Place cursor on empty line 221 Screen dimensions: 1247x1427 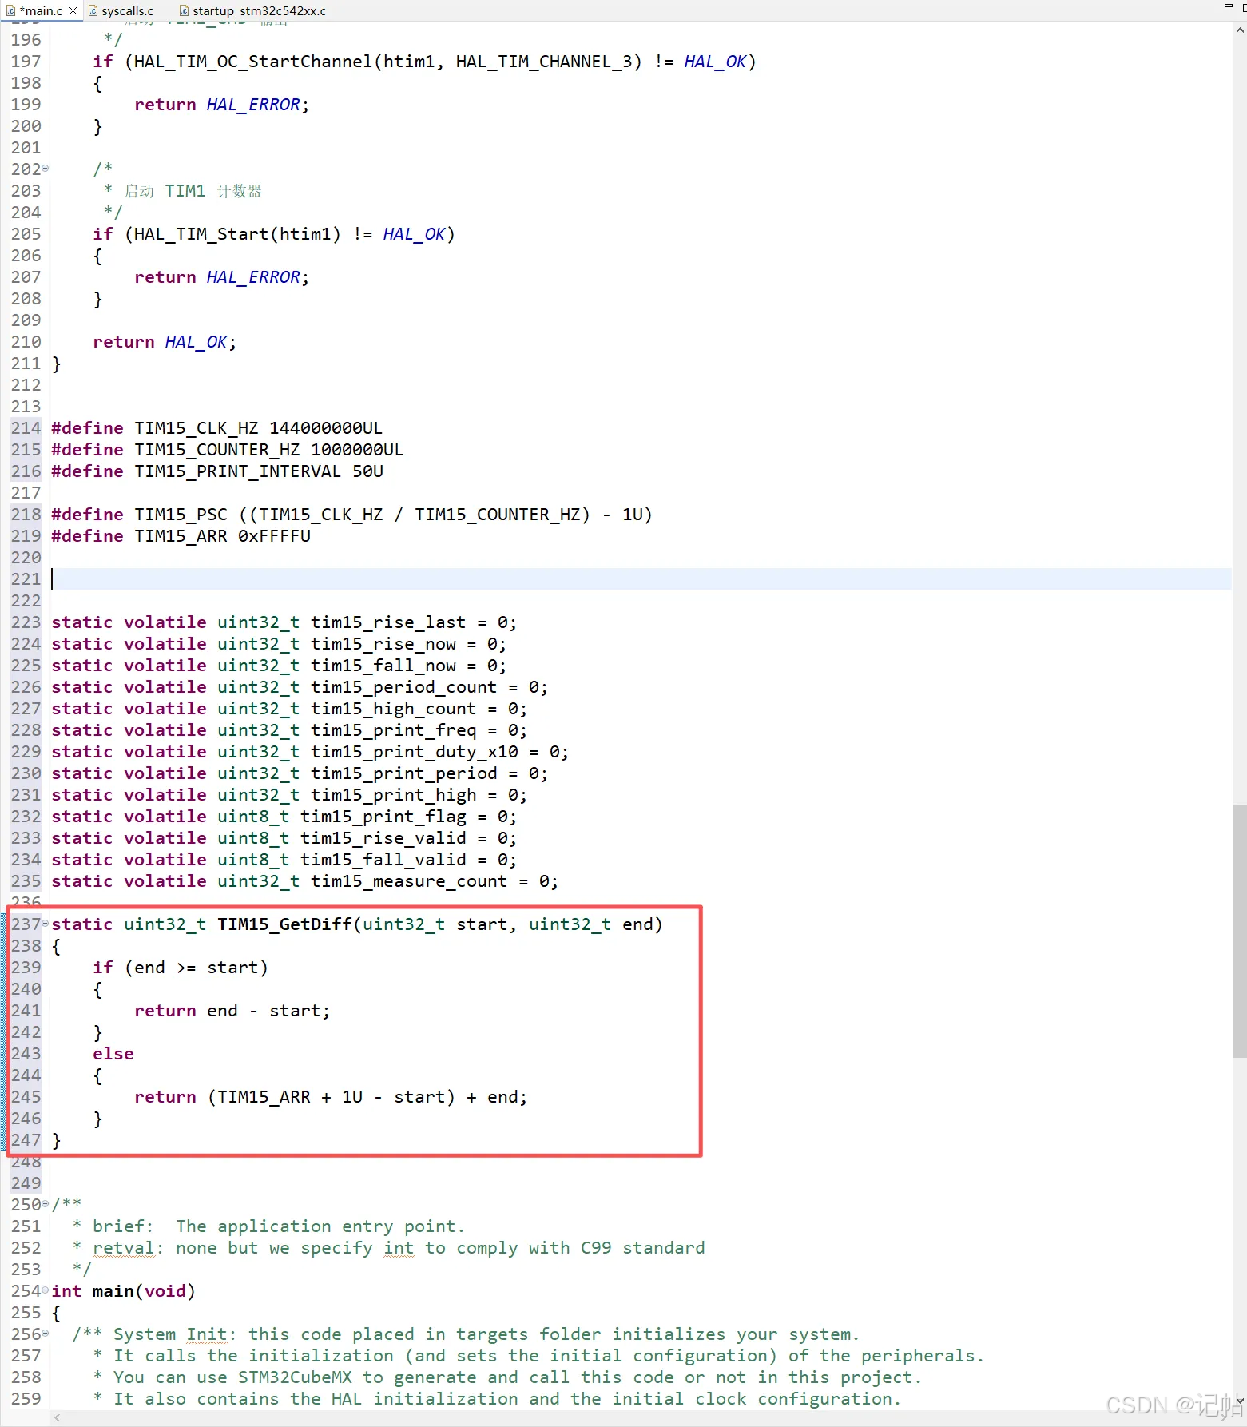[x=641, y=578]
